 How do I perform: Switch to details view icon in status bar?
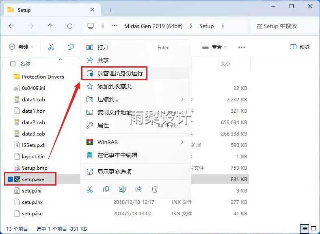(305, 229)
